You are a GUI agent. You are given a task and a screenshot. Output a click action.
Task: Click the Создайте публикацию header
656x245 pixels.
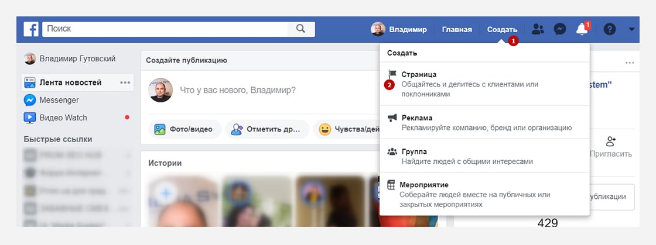click(187, 61)
